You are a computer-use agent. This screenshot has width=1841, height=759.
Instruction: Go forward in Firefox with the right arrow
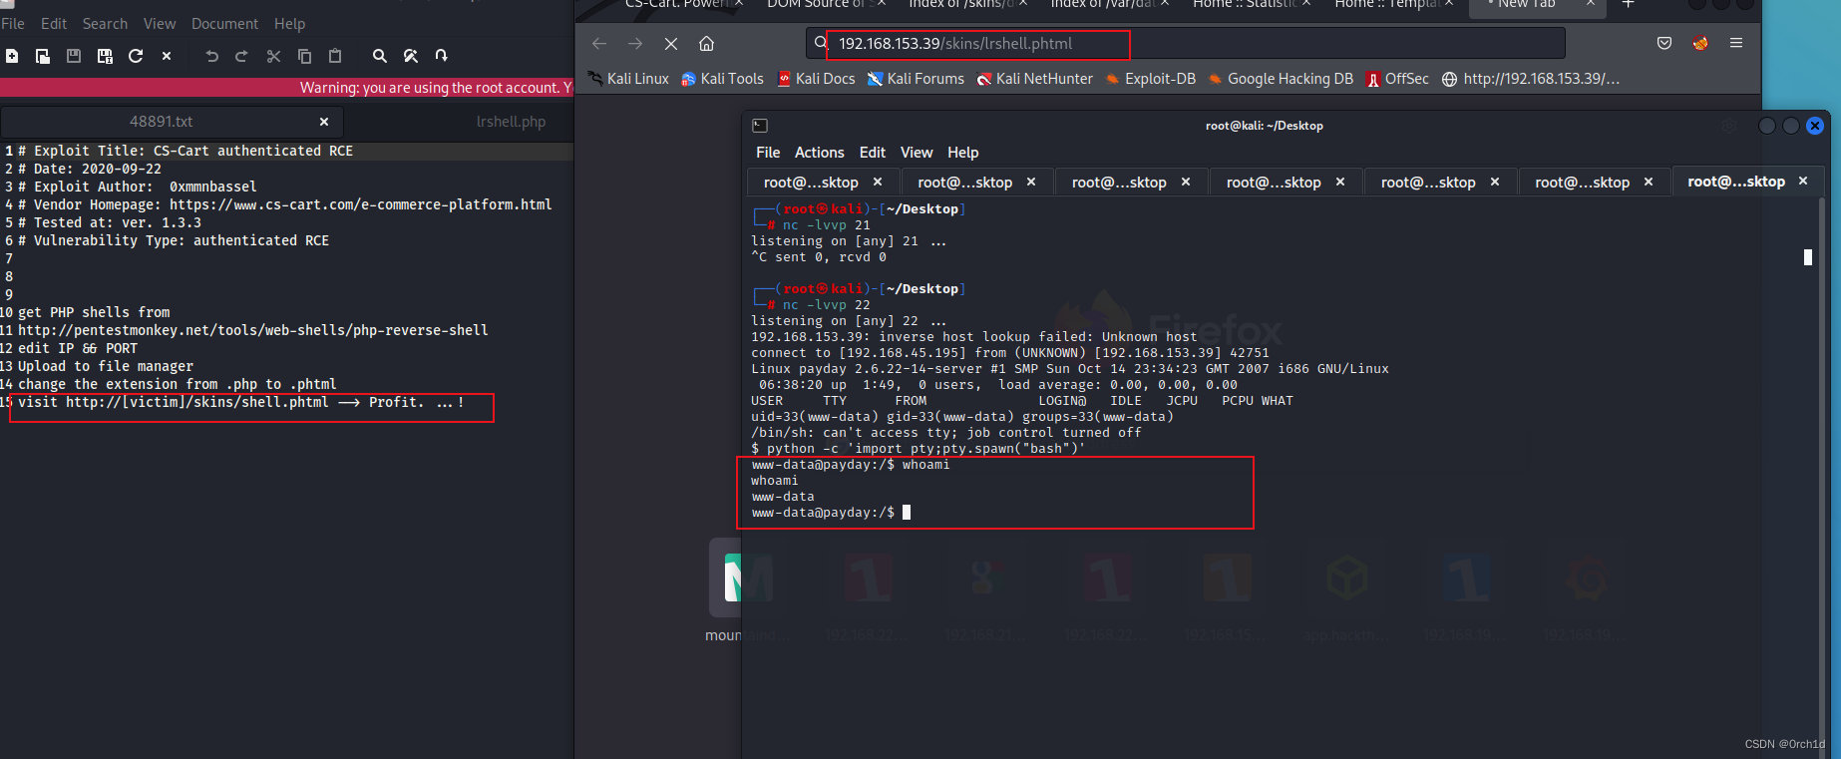pos(635,43)
